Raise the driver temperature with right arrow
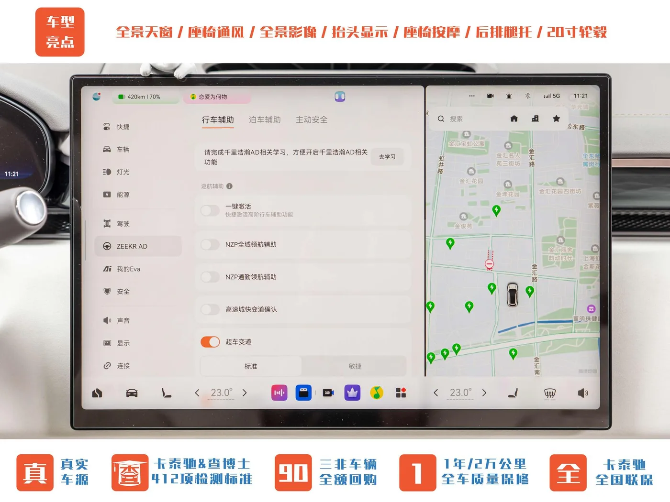 245,393
